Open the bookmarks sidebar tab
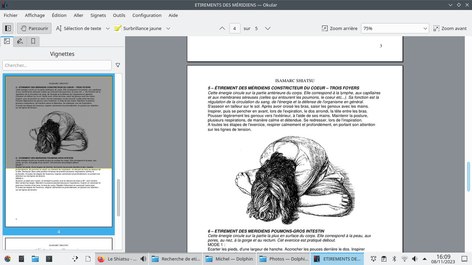Screen dimensions: 472x265 click(33, 41)
